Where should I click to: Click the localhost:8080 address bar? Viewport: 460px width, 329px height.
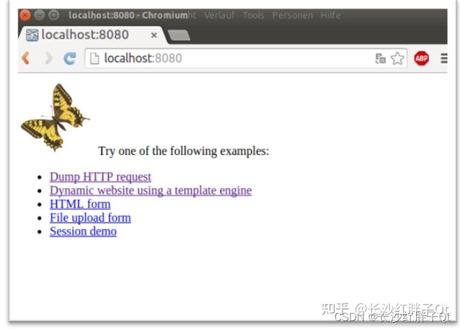[x=246, y=58]
